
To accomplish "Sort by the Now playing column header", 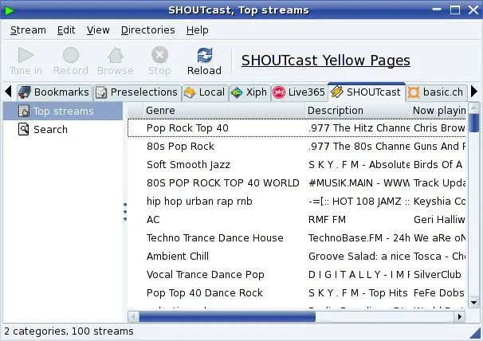I will tap(438, 110).
